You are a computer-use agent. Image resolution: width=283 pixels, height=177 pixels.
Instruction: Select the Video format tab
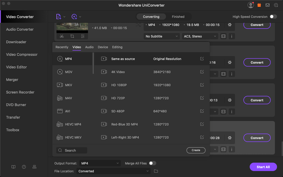click(x=77, y=47)
